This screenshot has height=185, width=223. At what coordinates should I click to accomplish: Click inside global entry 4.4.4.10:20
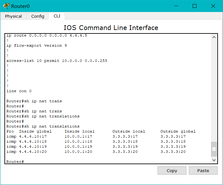click(33, 152)
